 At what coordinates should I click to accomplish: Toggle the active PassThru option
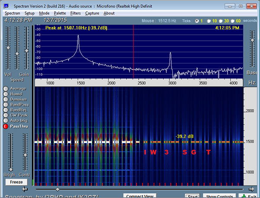[6, 126]
